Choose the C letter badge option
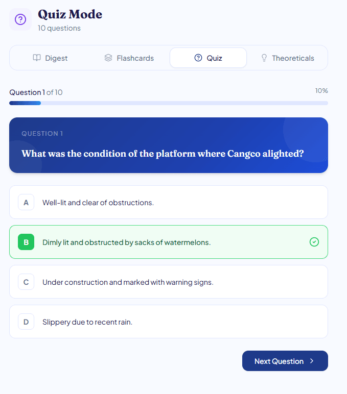347x394 pixels. coord(26,282)
